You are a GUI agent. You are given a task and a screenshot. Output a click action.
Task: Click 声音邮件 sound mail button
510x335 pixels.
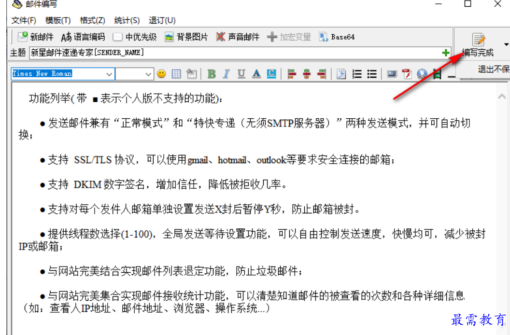pos(238,37)
